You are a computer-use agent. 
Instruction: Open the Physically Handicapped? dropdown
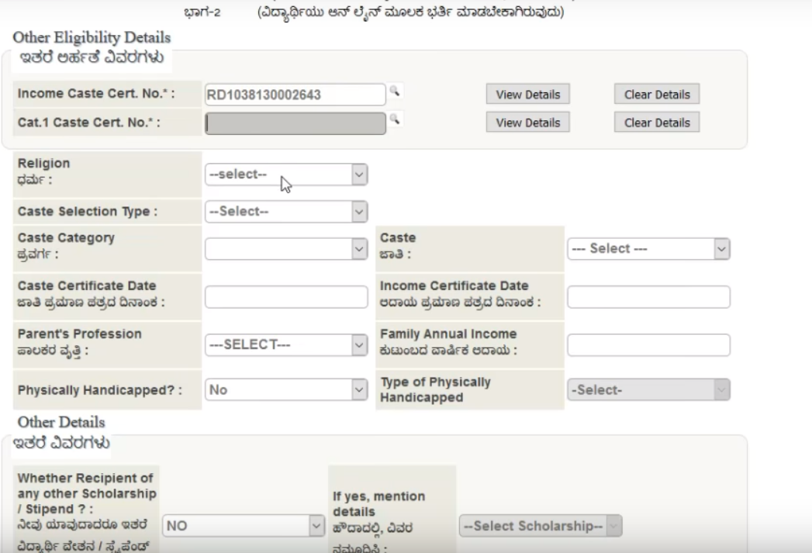click(x=285, y=391)
